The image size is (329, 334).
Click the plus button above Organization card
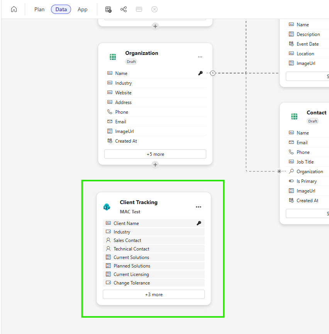tap(155, 26)
